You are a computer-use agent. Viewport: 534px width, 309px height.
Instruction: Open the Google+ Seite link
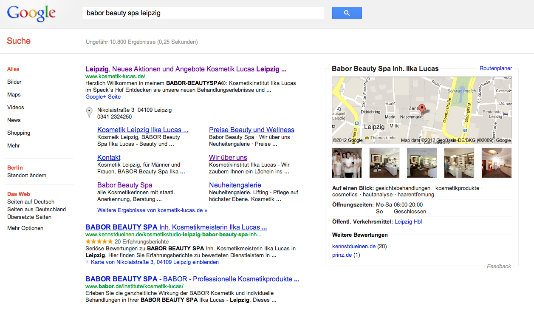[x=103, y=97]
